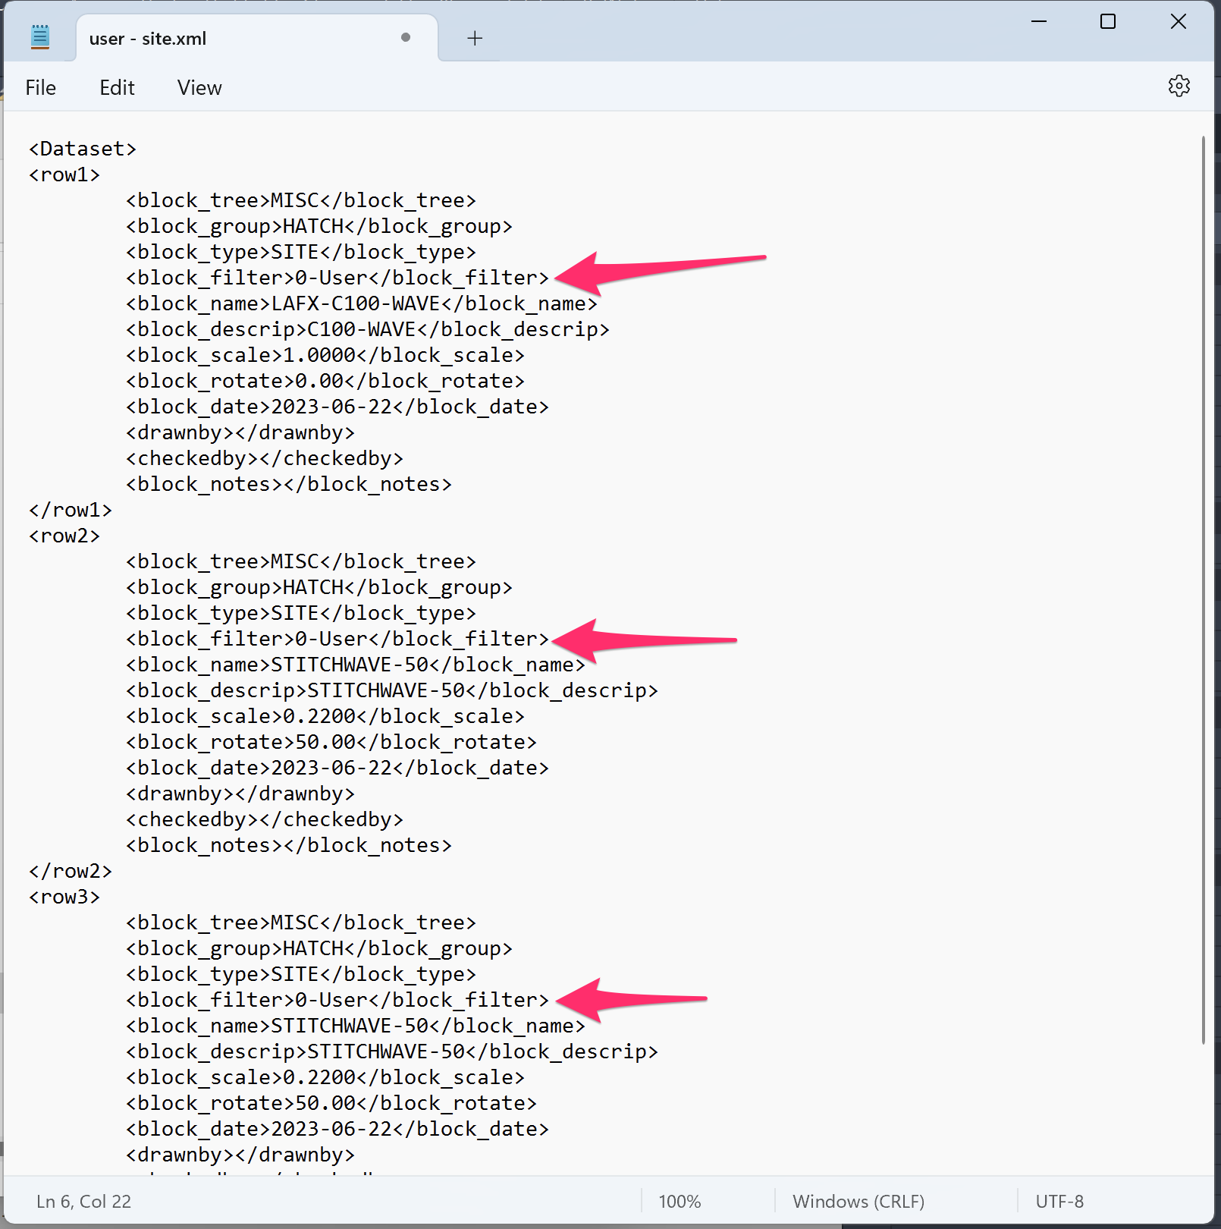Click the Notepad app icon in title bar
The height and width of the screenshot is (1229, 1221).
[40, 36]
